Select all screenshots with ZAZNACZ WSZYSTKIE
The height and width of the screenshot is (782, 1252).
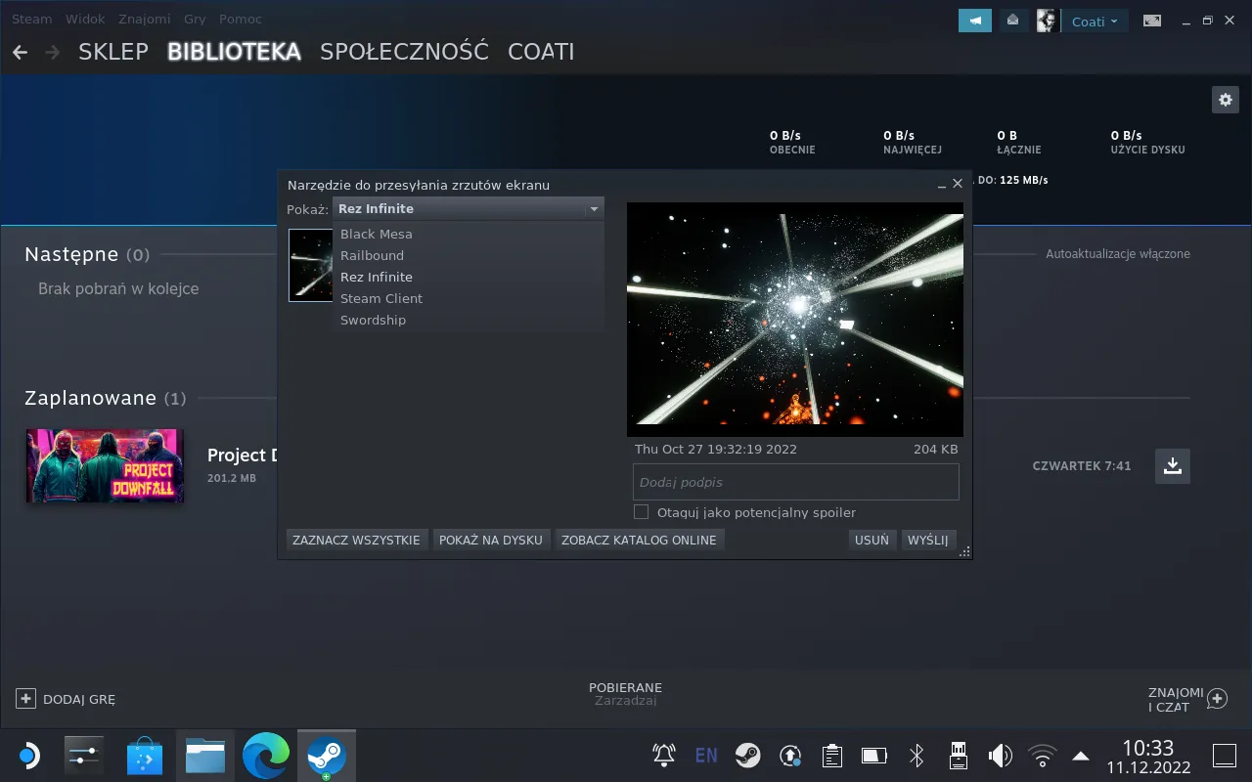point(356,539)
